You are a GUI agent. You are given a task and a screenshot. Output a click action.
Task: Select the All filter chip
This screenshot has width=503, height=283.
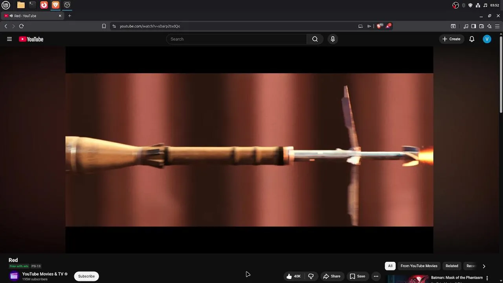tap(390, 266)
